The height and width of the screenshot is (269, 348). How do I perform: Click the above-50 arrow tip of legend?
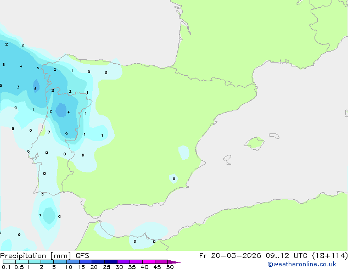pyautogui.click(x=174, y=262)
